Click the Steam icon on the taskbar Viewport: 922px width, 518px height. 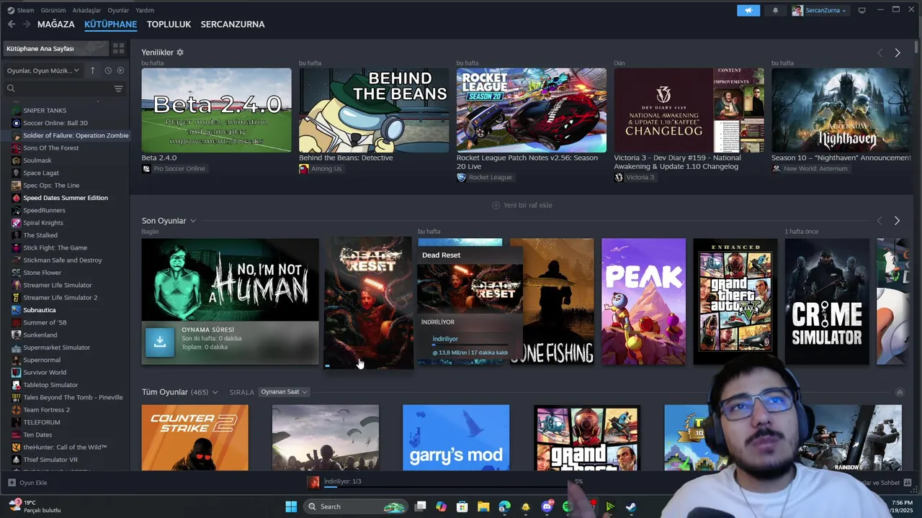point(630,506)
